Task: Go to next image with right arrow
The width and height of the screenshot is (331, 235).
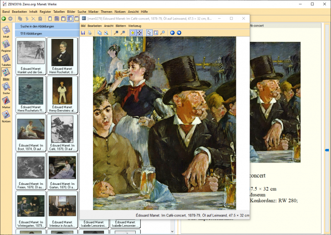Action: pyautogui.click(x=179, y=33)
